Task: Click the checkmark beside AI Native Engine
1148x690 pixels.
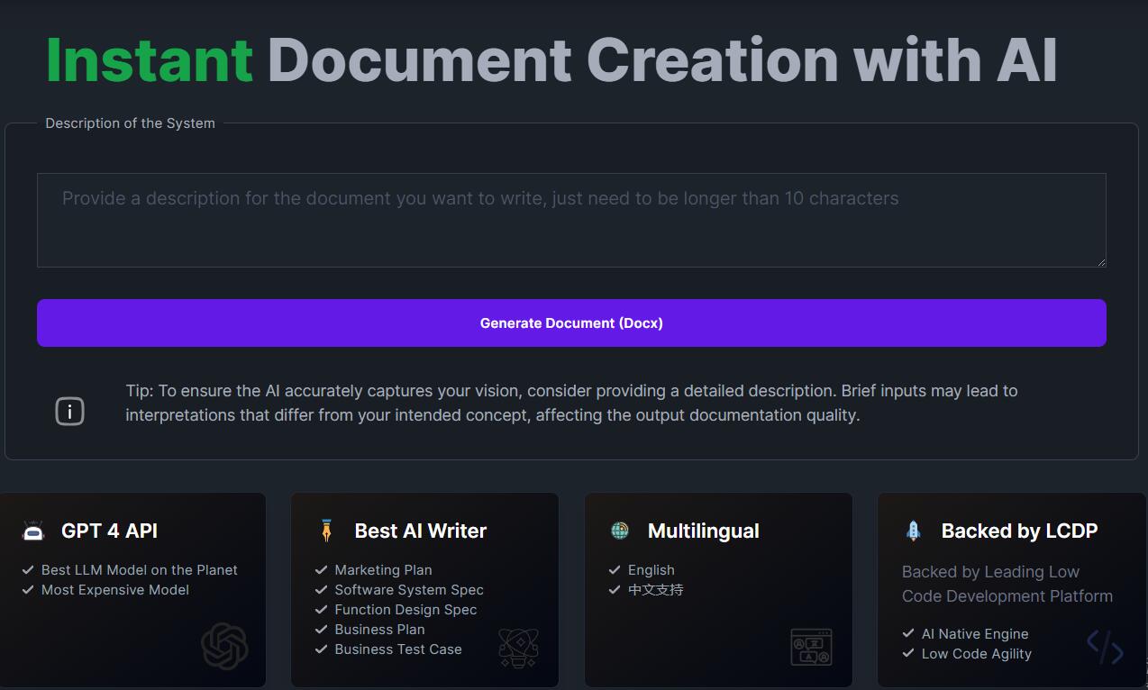Action: point(908,634)
